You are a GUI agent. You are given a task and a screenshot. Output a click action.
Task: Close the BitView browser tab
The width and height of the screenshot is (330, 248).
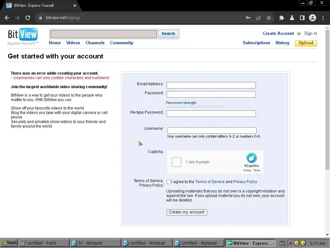coord(75,5)
